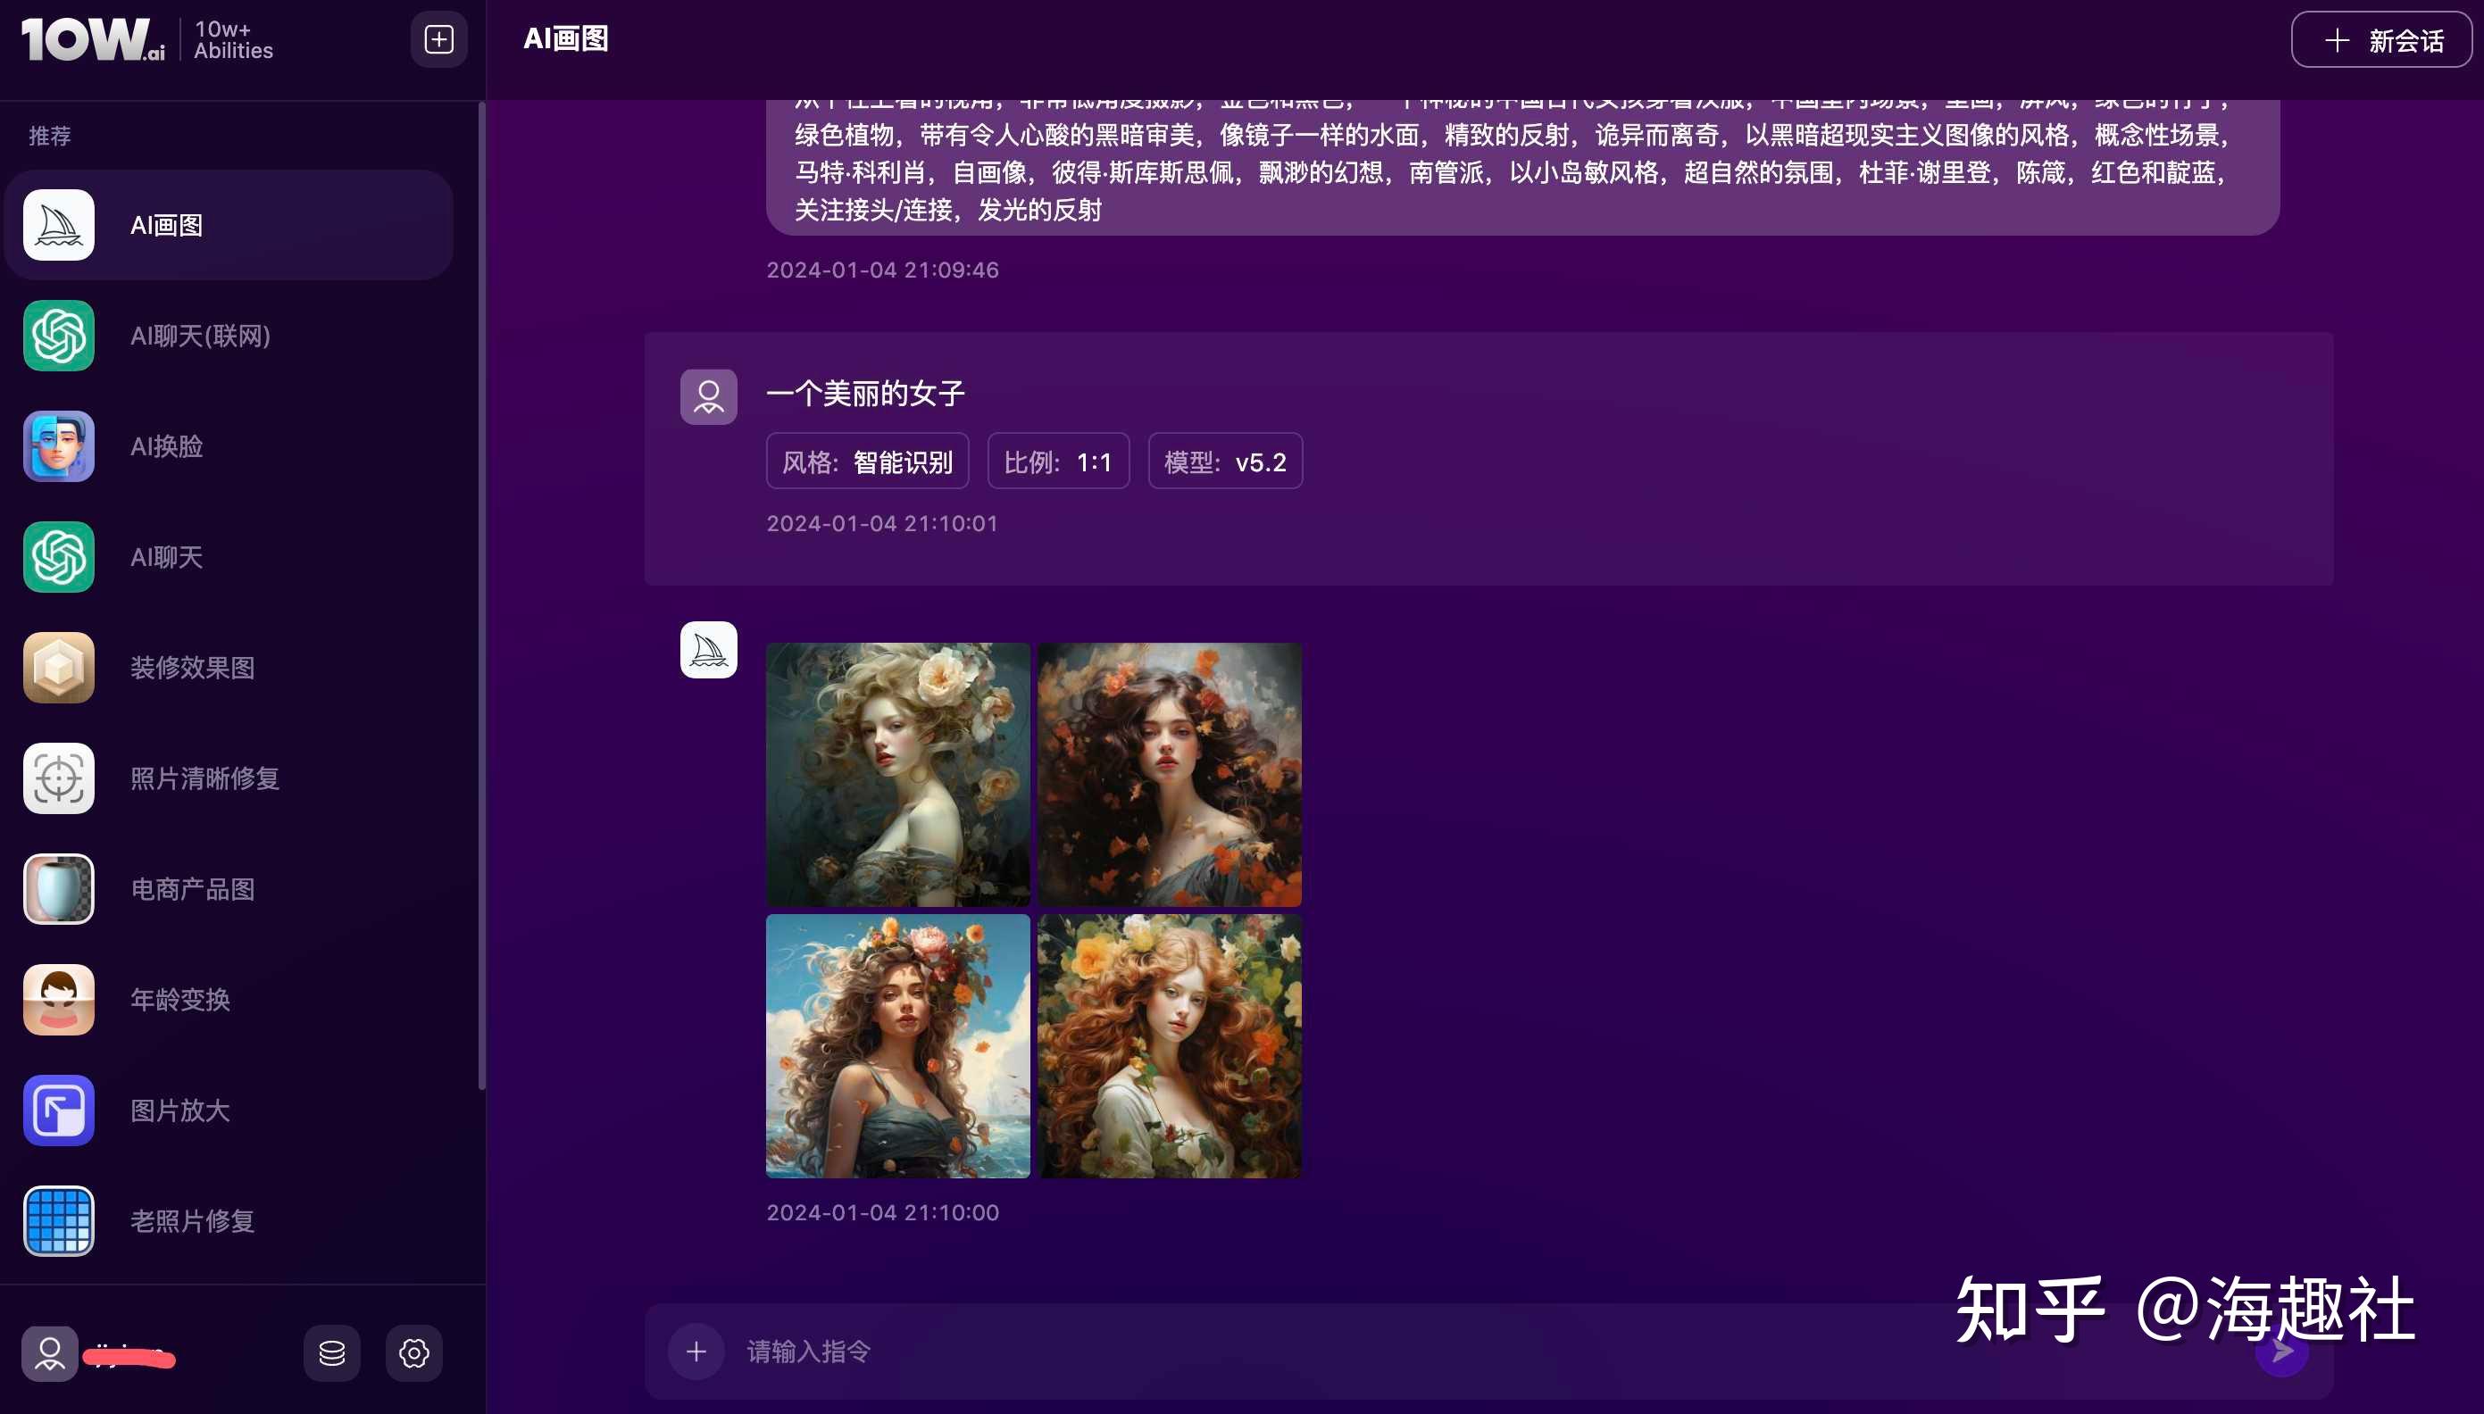The height and width of the screenshot is (1414, 2484).
Task: Start a 新会话 conversation
Action: pos(2380,39)
